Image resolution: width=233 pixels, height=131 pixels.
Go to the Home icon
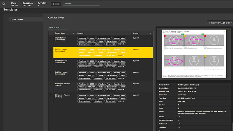click(4, 4)
